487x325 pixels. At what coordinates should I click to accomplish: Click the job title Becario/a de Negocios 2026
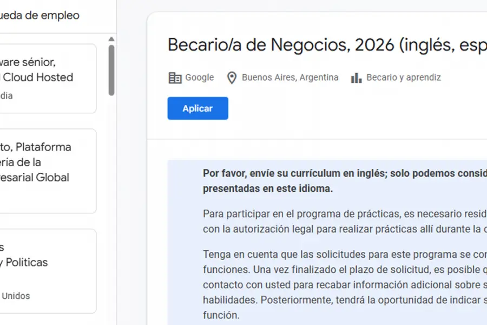[325, 45]
